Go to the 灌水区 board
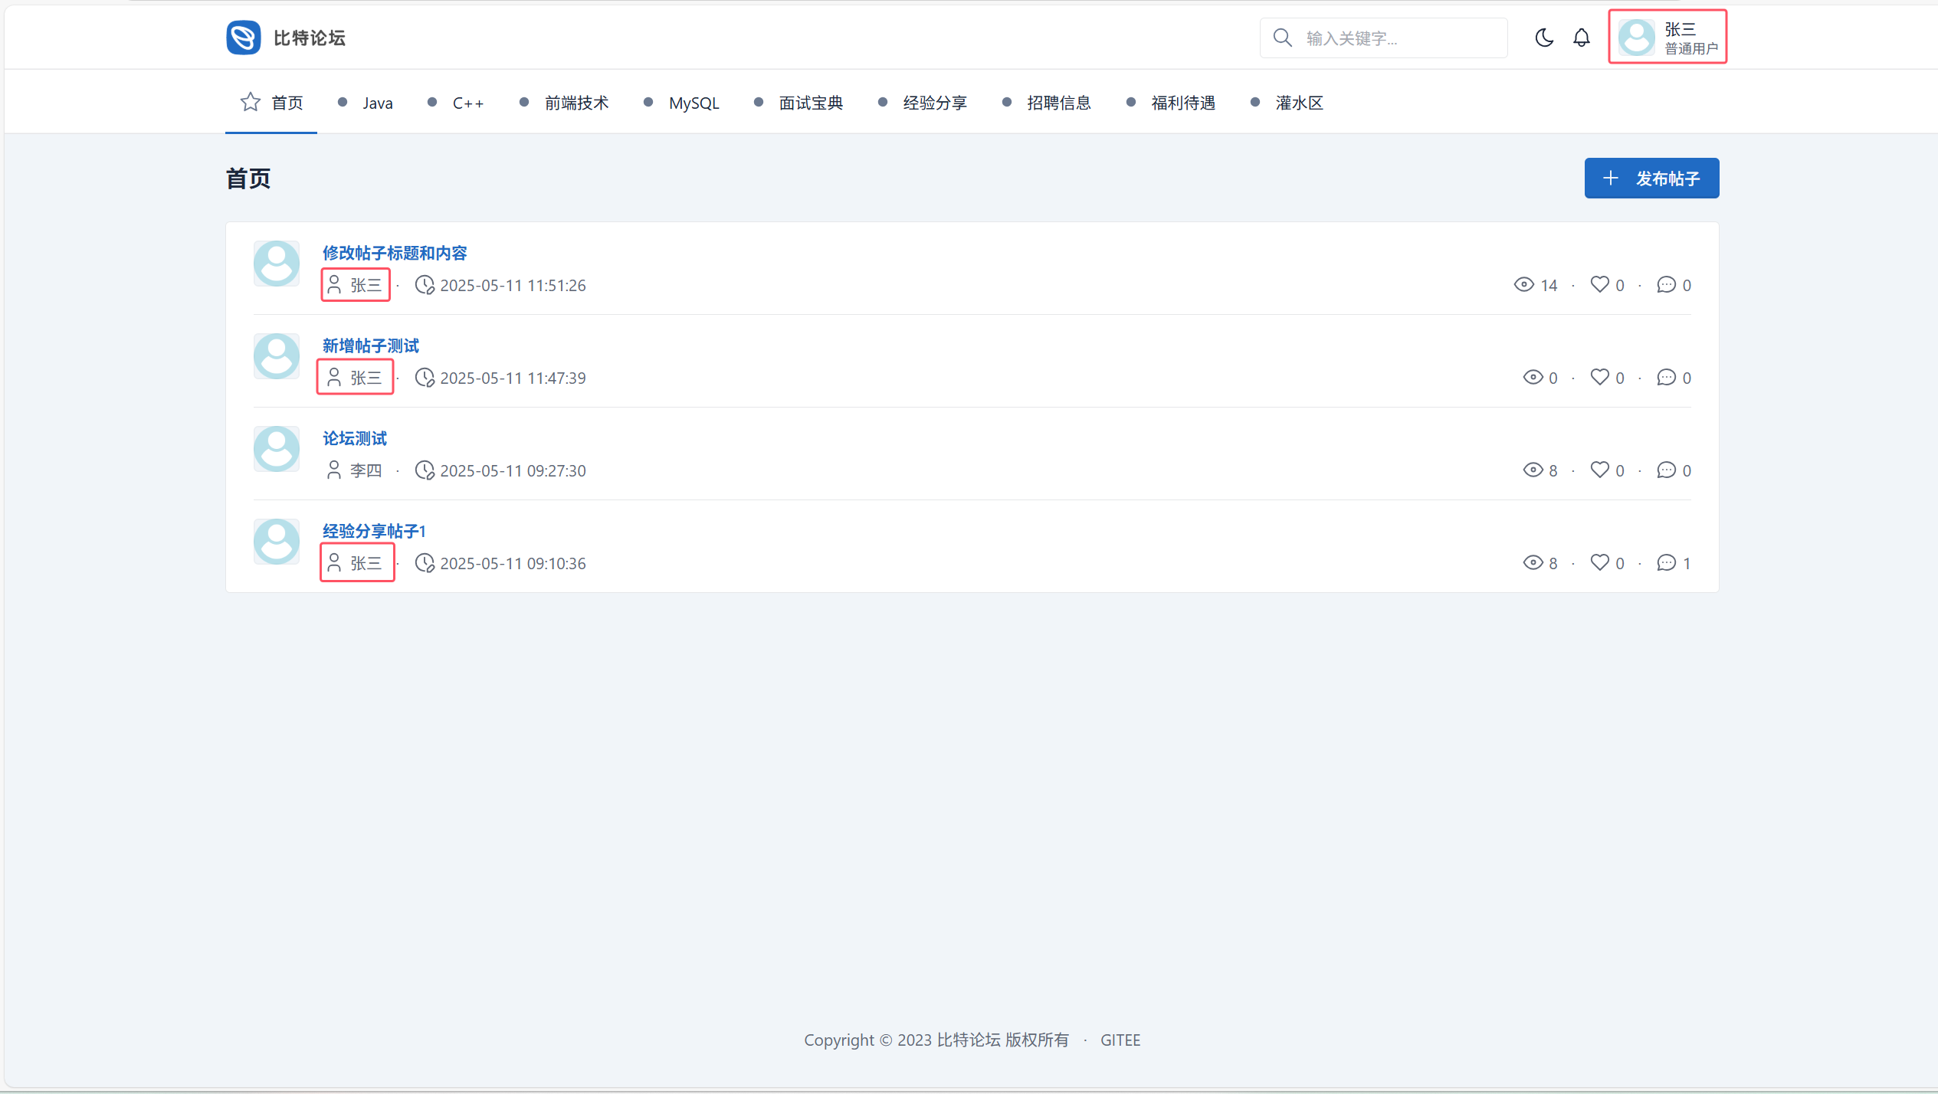This screenshot has width=1938, height=1094. coord(1299,103)
